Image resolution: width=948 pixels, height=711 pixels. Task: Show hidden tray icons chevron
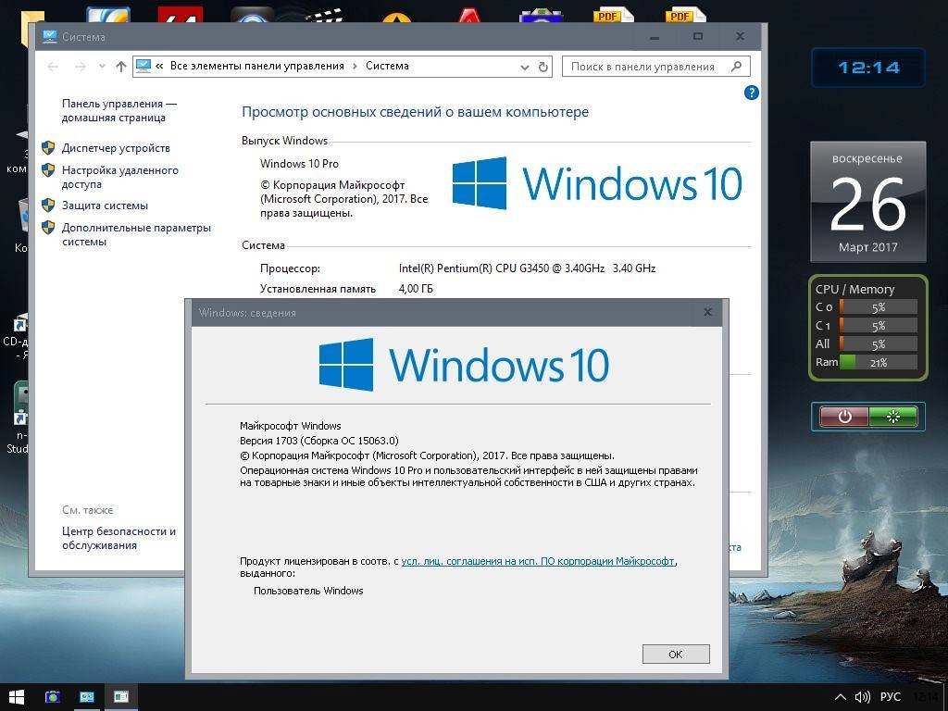pyautogui.click(x=840, y=697)
